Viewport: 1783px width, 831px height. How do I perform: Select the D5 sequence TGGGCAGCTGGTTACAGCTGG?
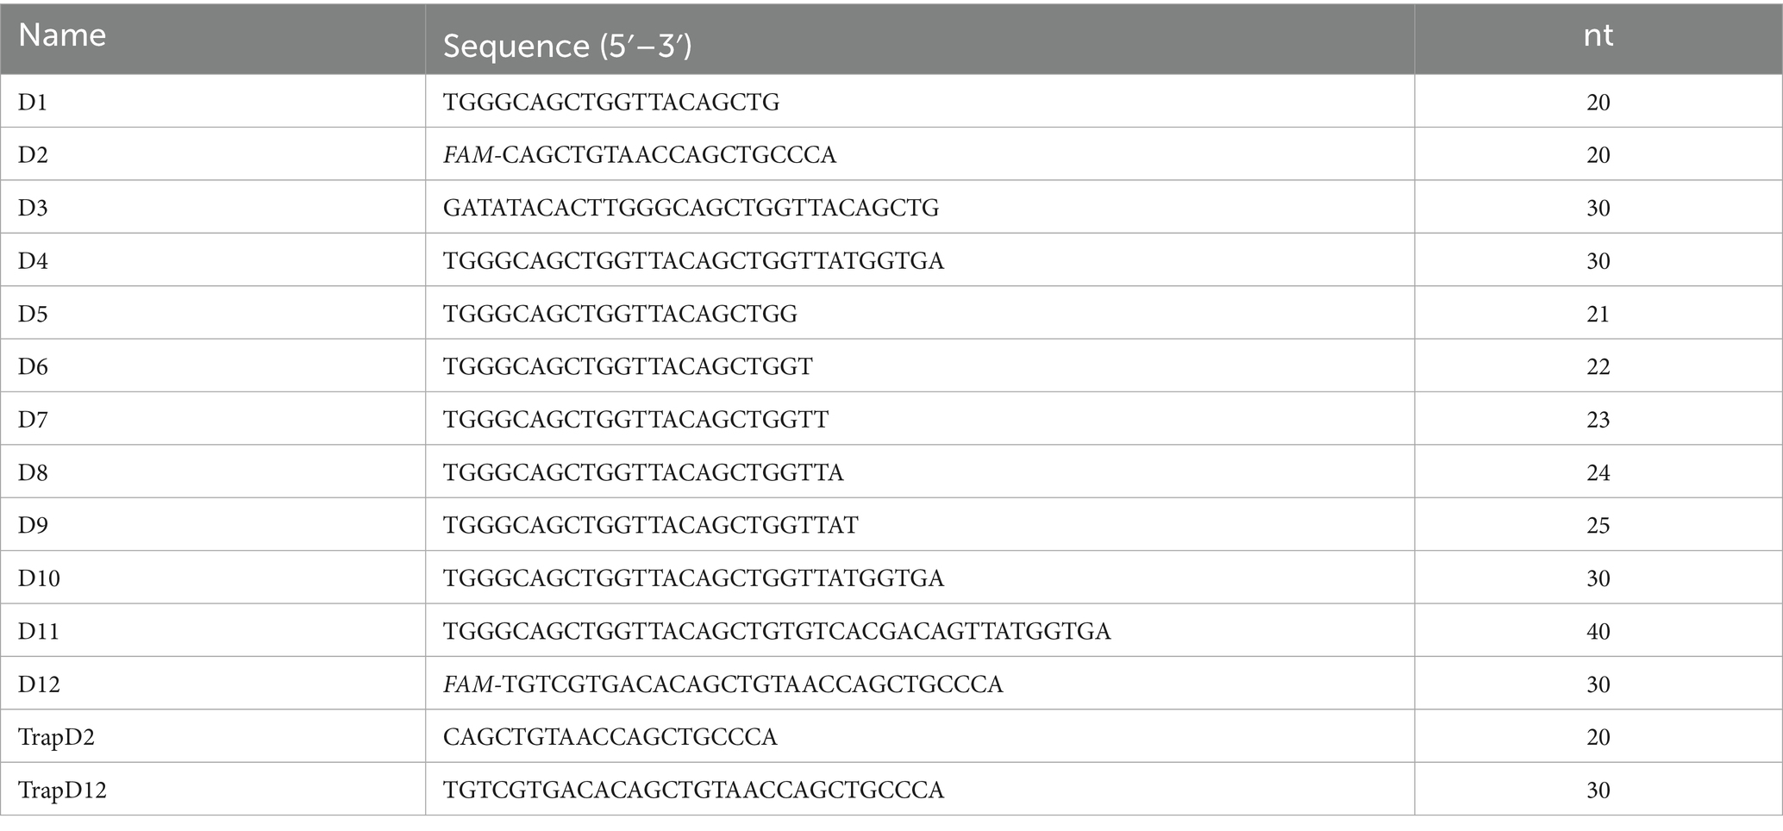(620, 314)
